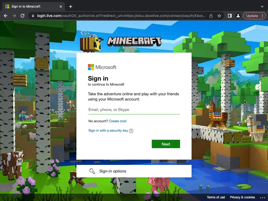Click the green Next button

166,144
